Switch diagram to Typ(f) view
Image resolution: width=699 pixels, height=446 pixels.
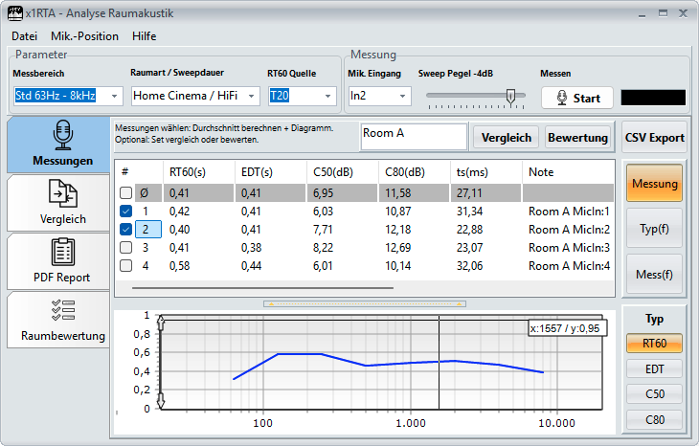(x=654, y=228)
